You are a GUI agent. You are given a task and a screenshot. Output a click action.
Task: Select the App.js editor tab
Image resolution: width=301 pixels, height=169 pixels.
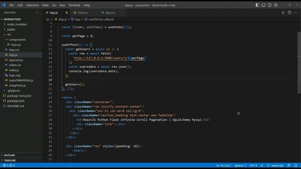[54, 13]
